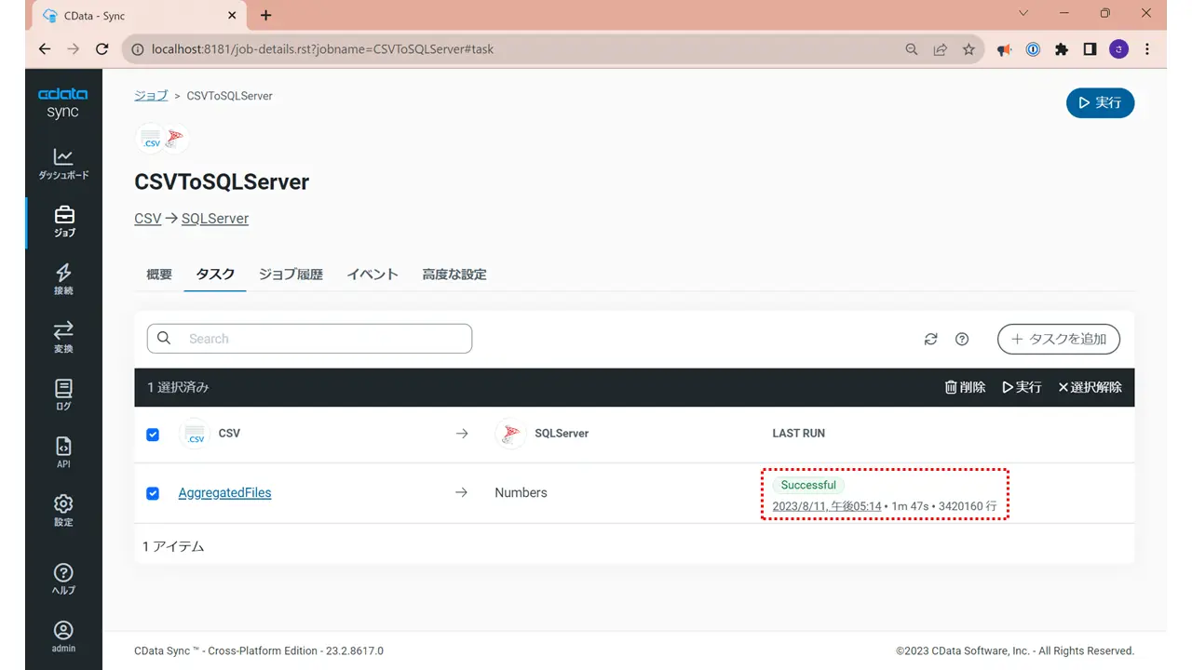This screenshot has width=1192, height=670.
Task: Open the AggregatedFiles task link
Action: pyautogui.click(x=224, y=493)
